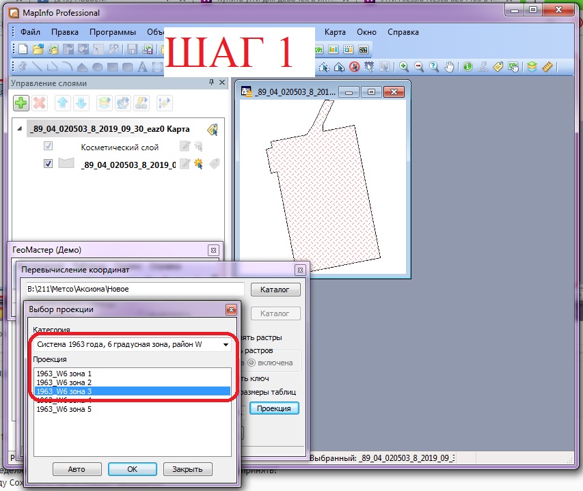Viewport: 583px width, 491px height.
Task: Pick the Ruler measurement tool
Action: click(547, 67)
